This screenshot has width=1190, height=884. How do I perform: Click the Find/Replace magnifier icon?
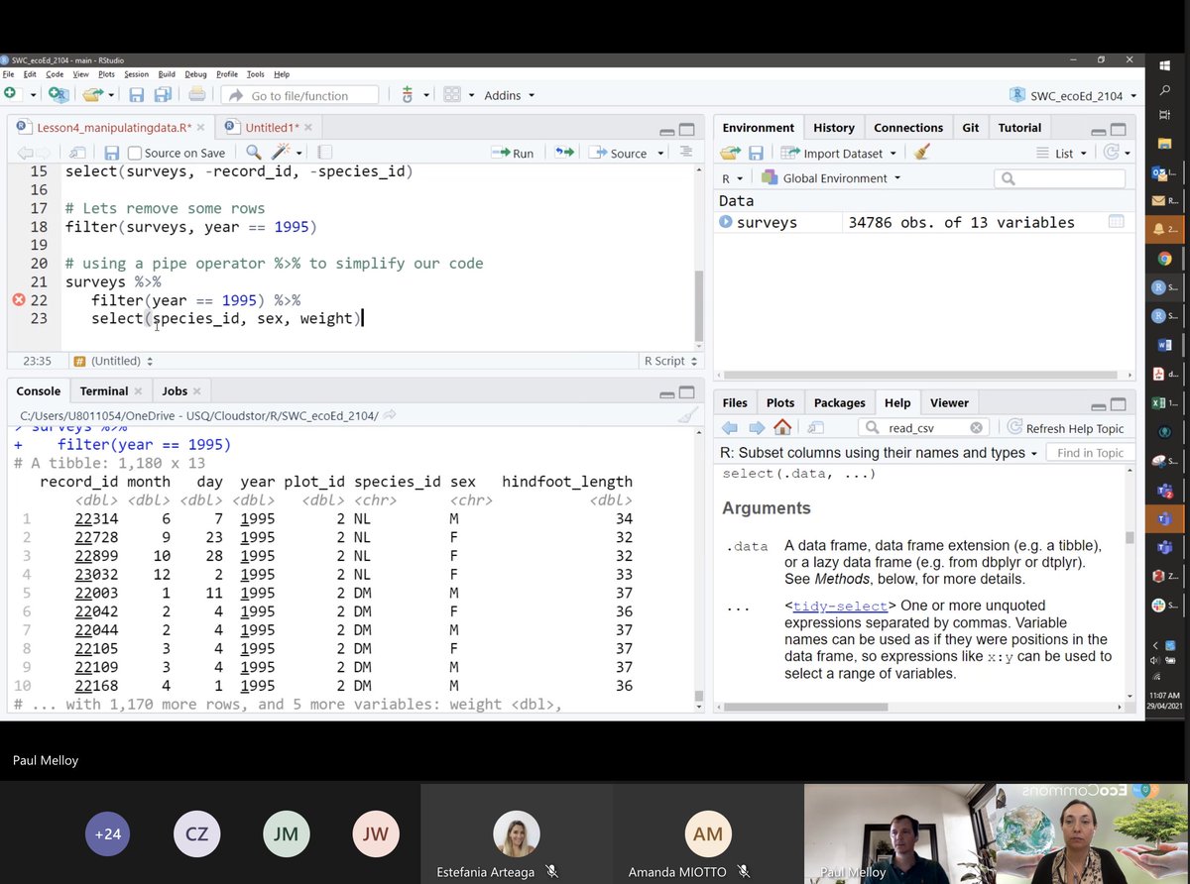coord(253,153)
